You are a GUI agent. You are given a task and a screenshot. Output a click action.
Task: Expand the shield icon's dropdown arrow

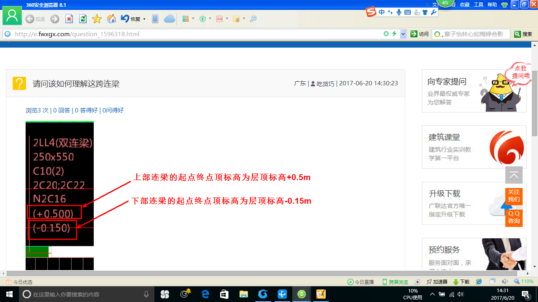click(x=210, y=18)
